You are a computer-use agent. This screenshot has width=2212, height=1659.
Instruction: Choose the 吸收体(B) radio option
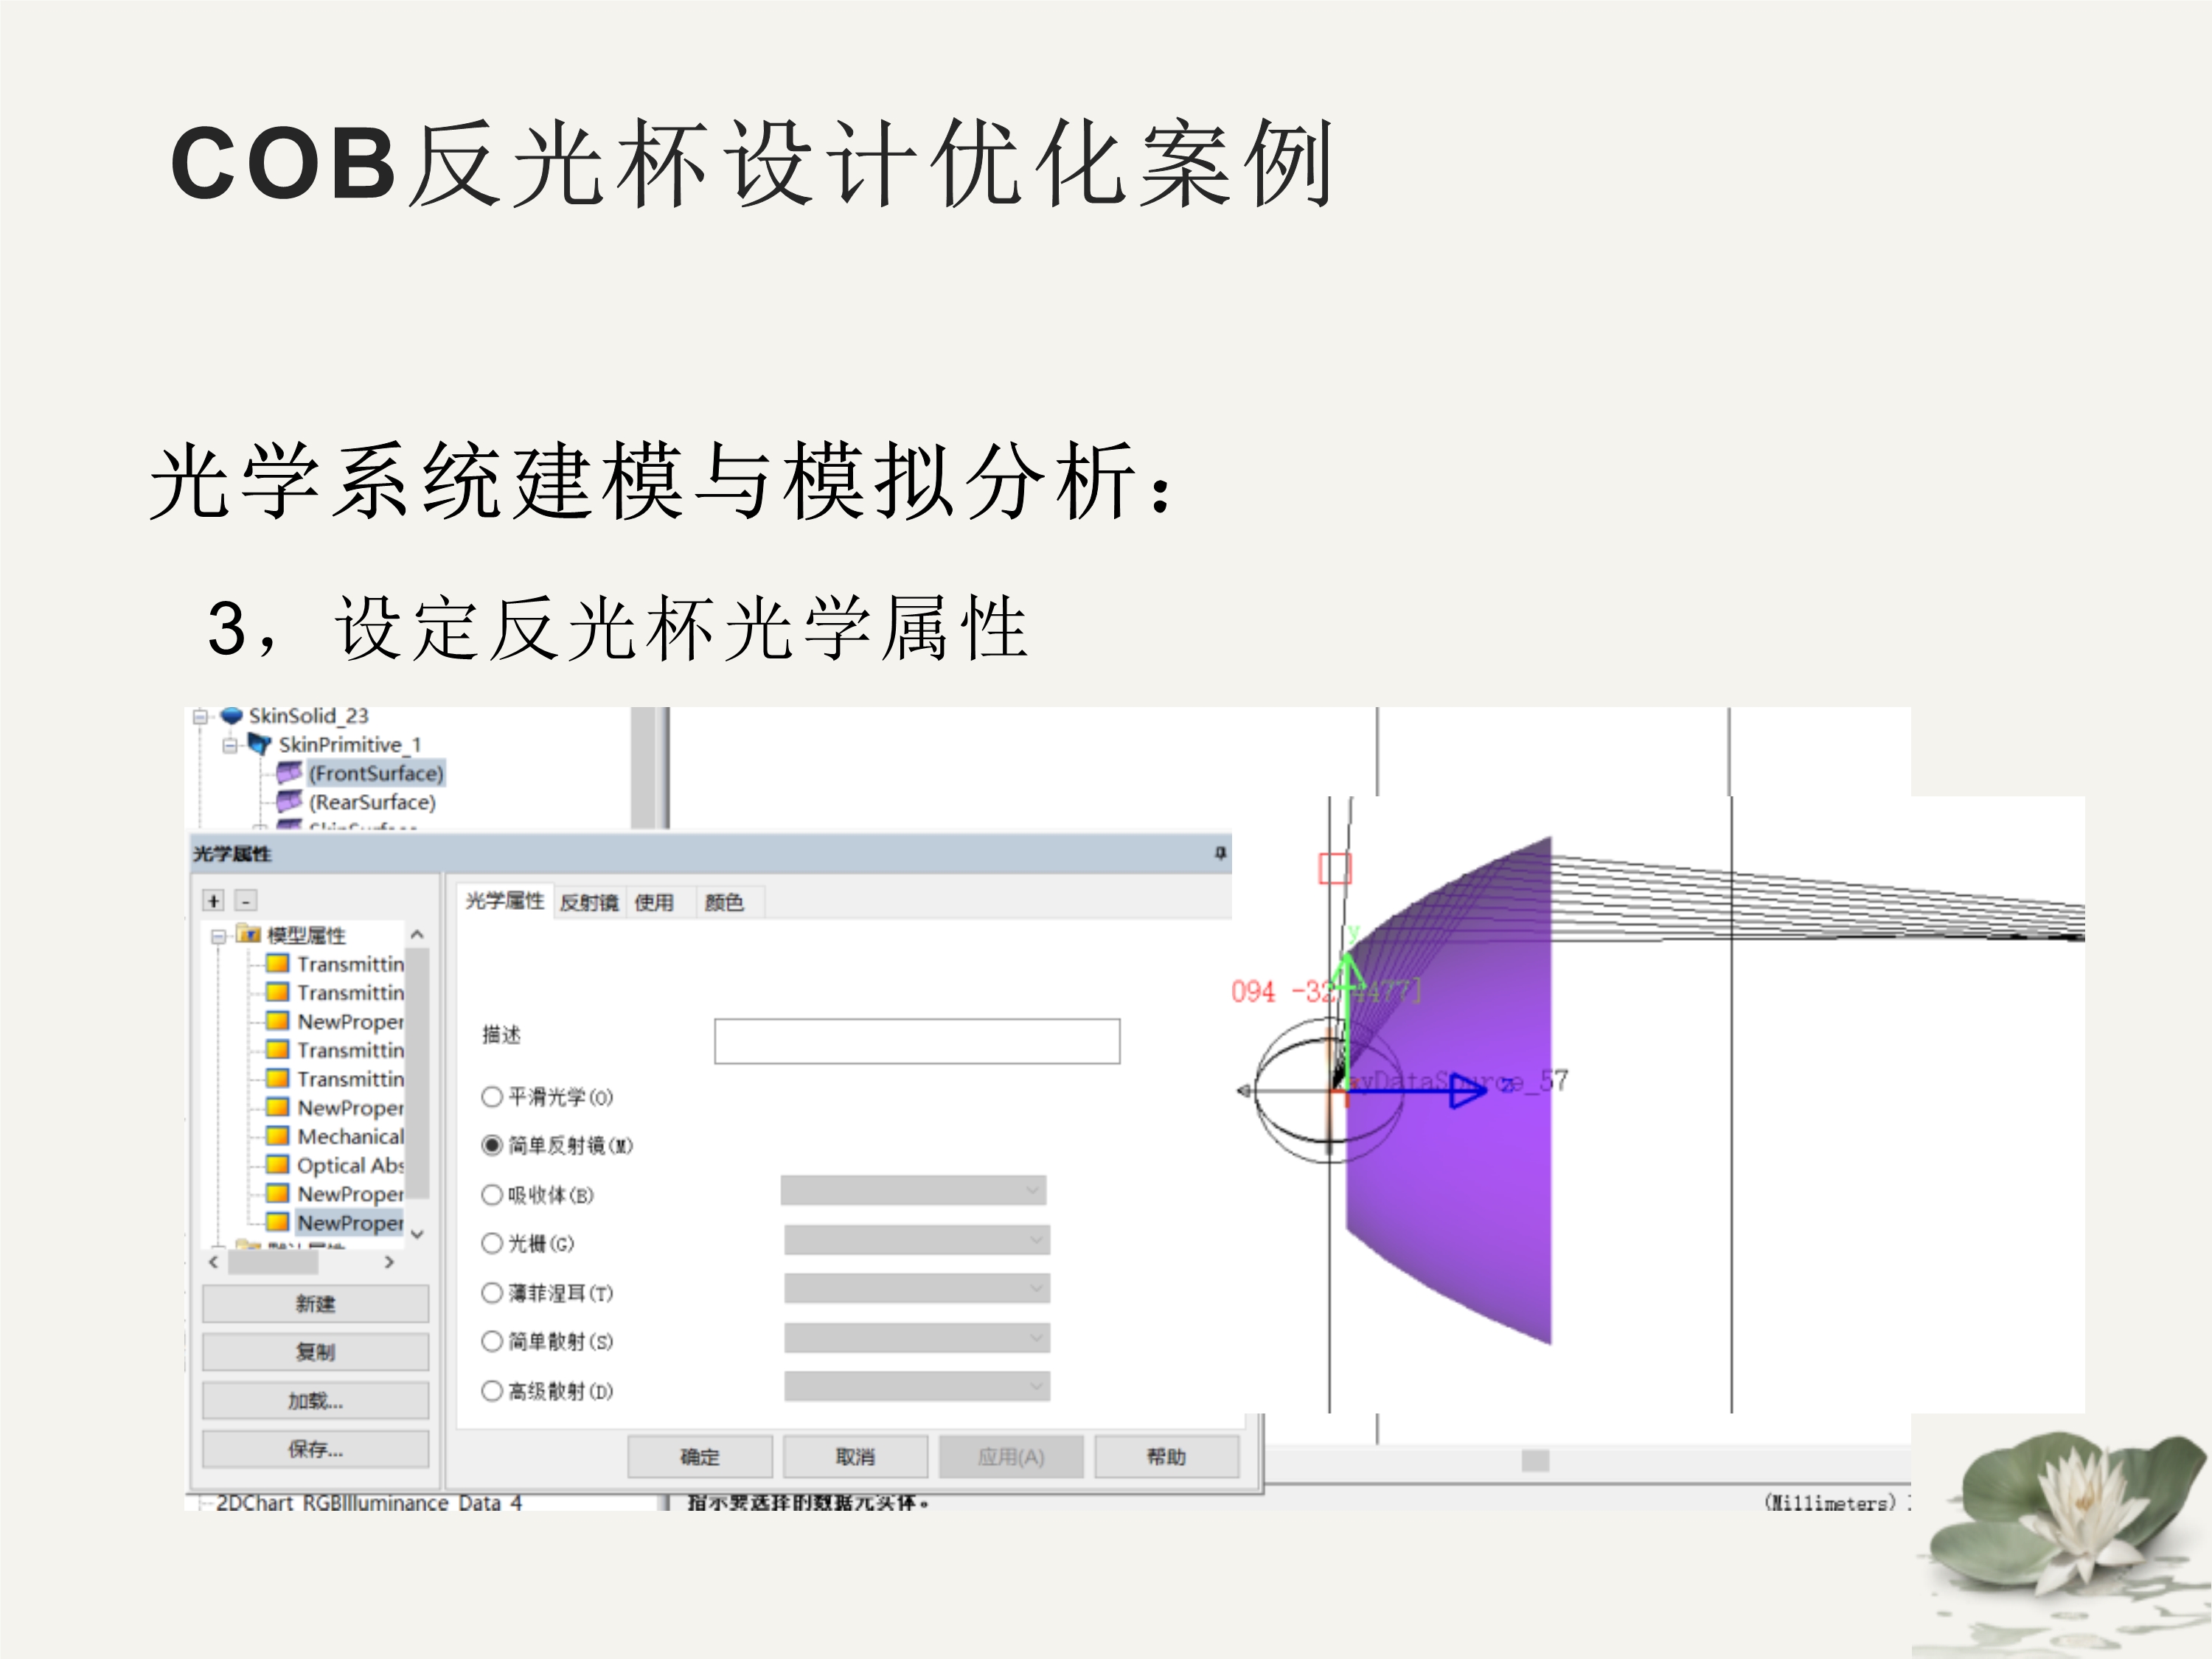click(x=491, y=1195)
